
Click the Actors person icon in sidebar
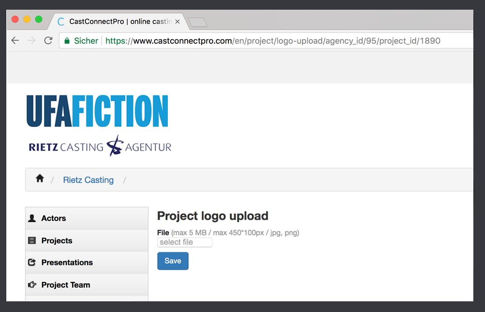(32, 218)
